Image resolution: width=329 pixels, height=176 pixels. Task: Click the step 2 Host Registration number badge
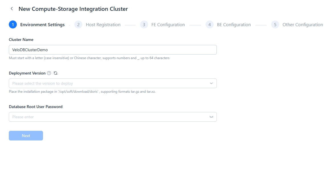[x=78, y=24]
